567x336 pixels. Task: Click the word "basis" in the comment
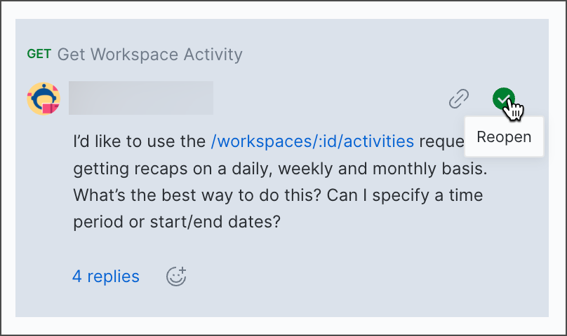click(464, 168)
